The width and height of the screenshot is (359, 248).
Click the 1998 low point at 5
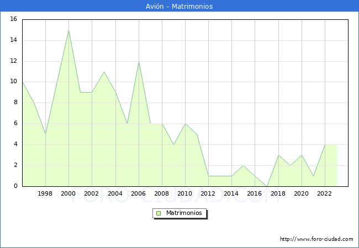pos(45,134)
